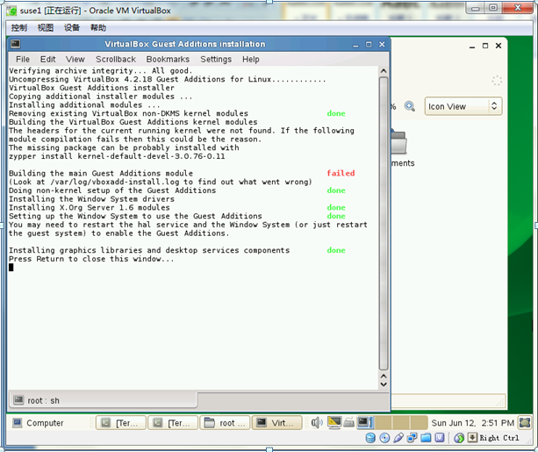
Task: Click the USB devices status icon
Action: coord(398,438)
